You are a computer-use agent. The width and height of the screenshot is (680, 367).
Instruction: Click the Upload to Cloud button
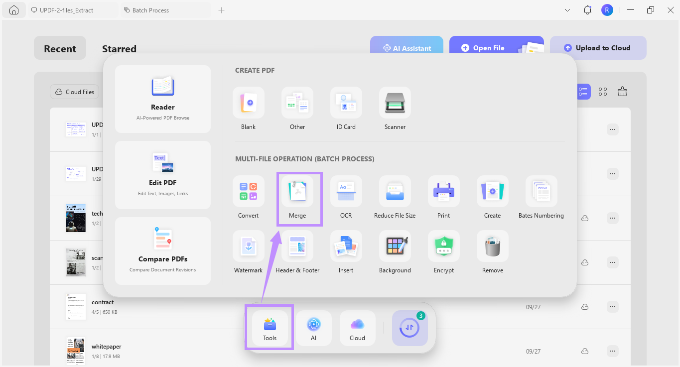pyautogui.click(x=598, y=47)
